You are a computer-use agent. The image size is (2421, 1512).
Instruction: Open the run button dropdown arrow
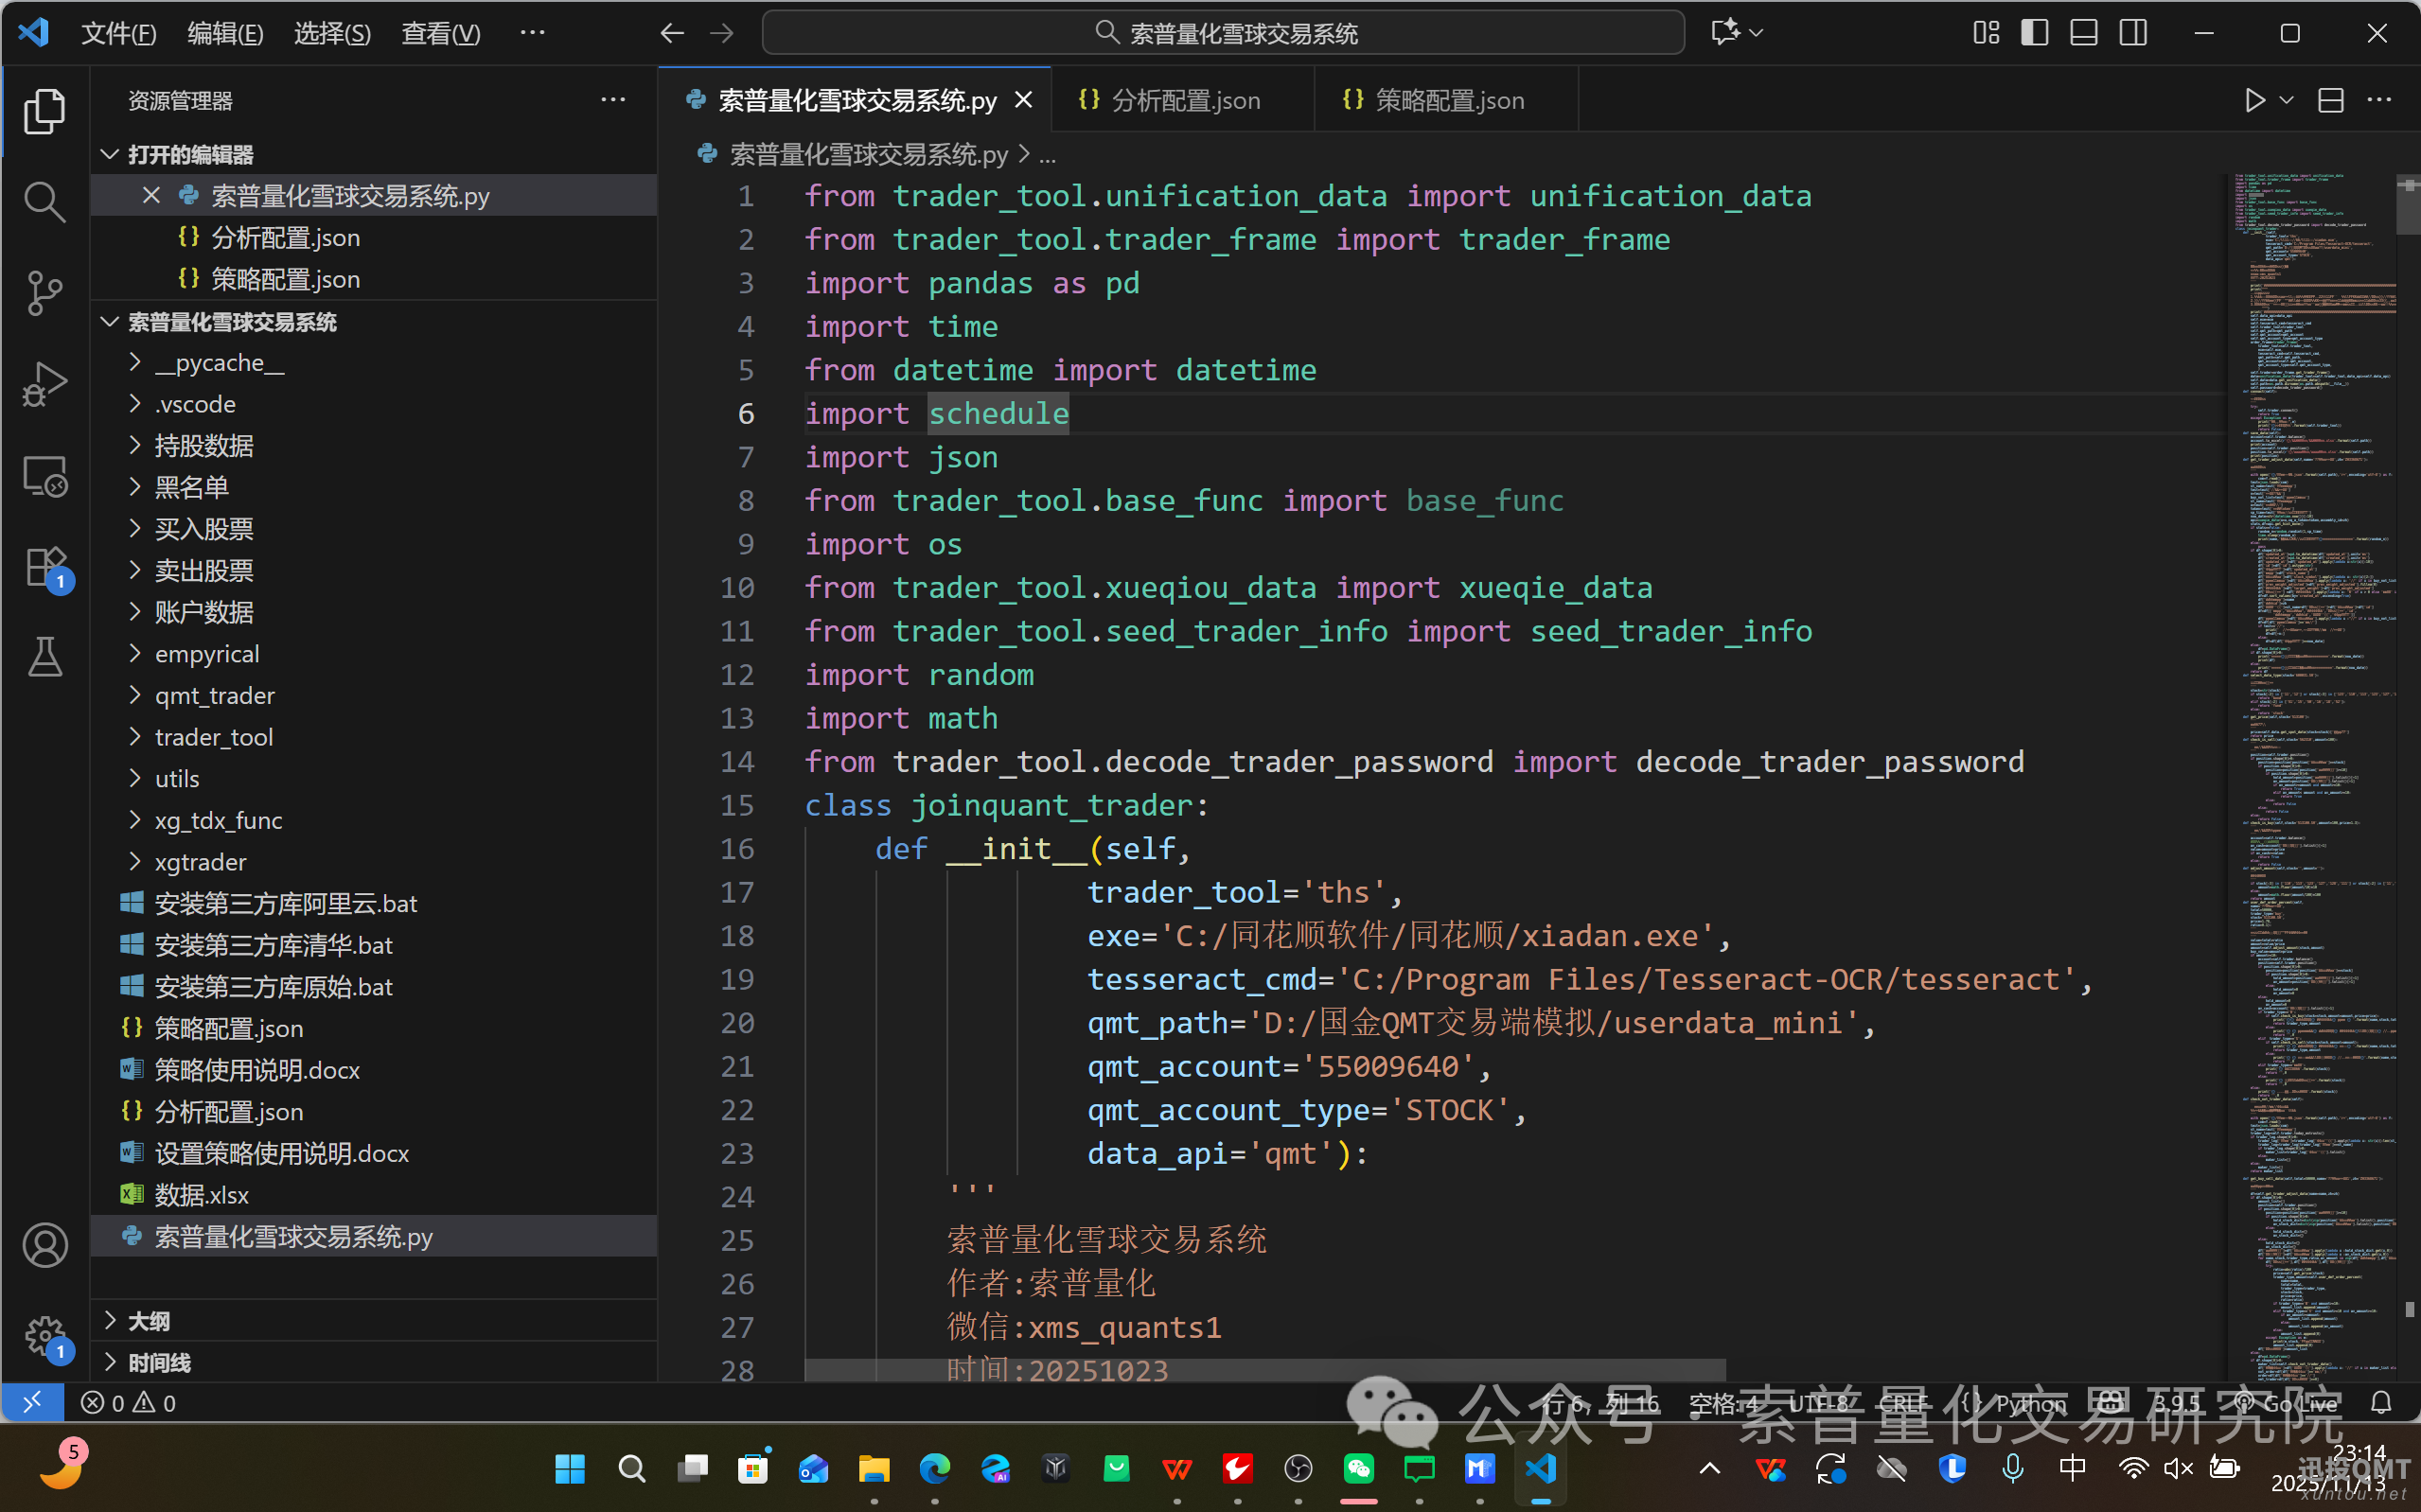coord(2287,101)
